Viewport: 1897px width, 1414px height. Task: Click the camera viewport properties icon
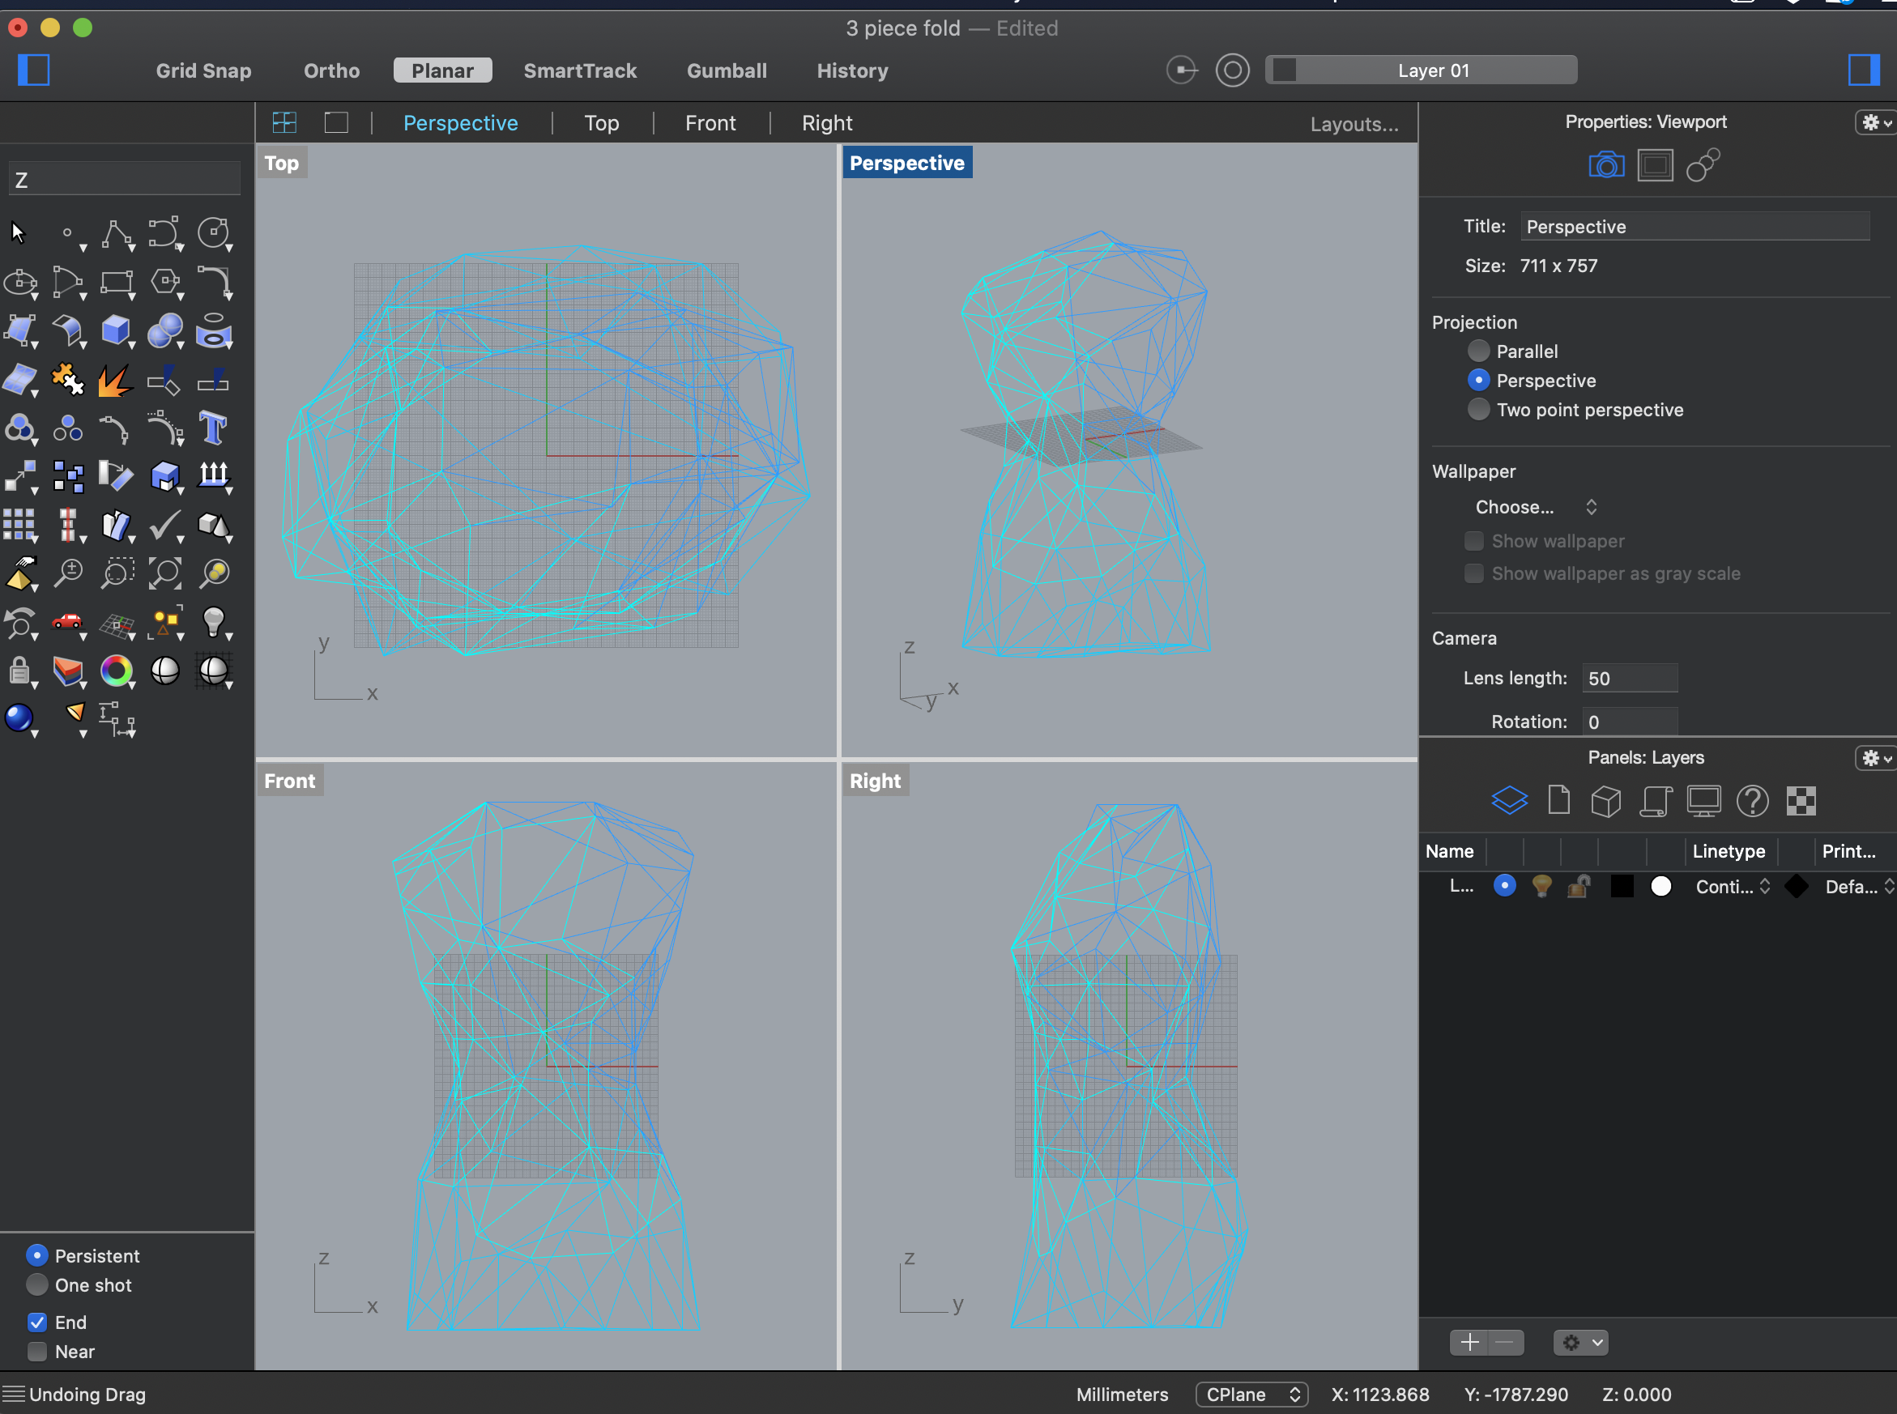(1606, 164)
